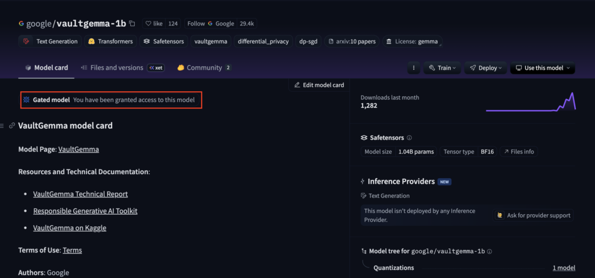Click the Inference Providers lightning icon
The image size is (595, 278).
[x=363, y=181]
